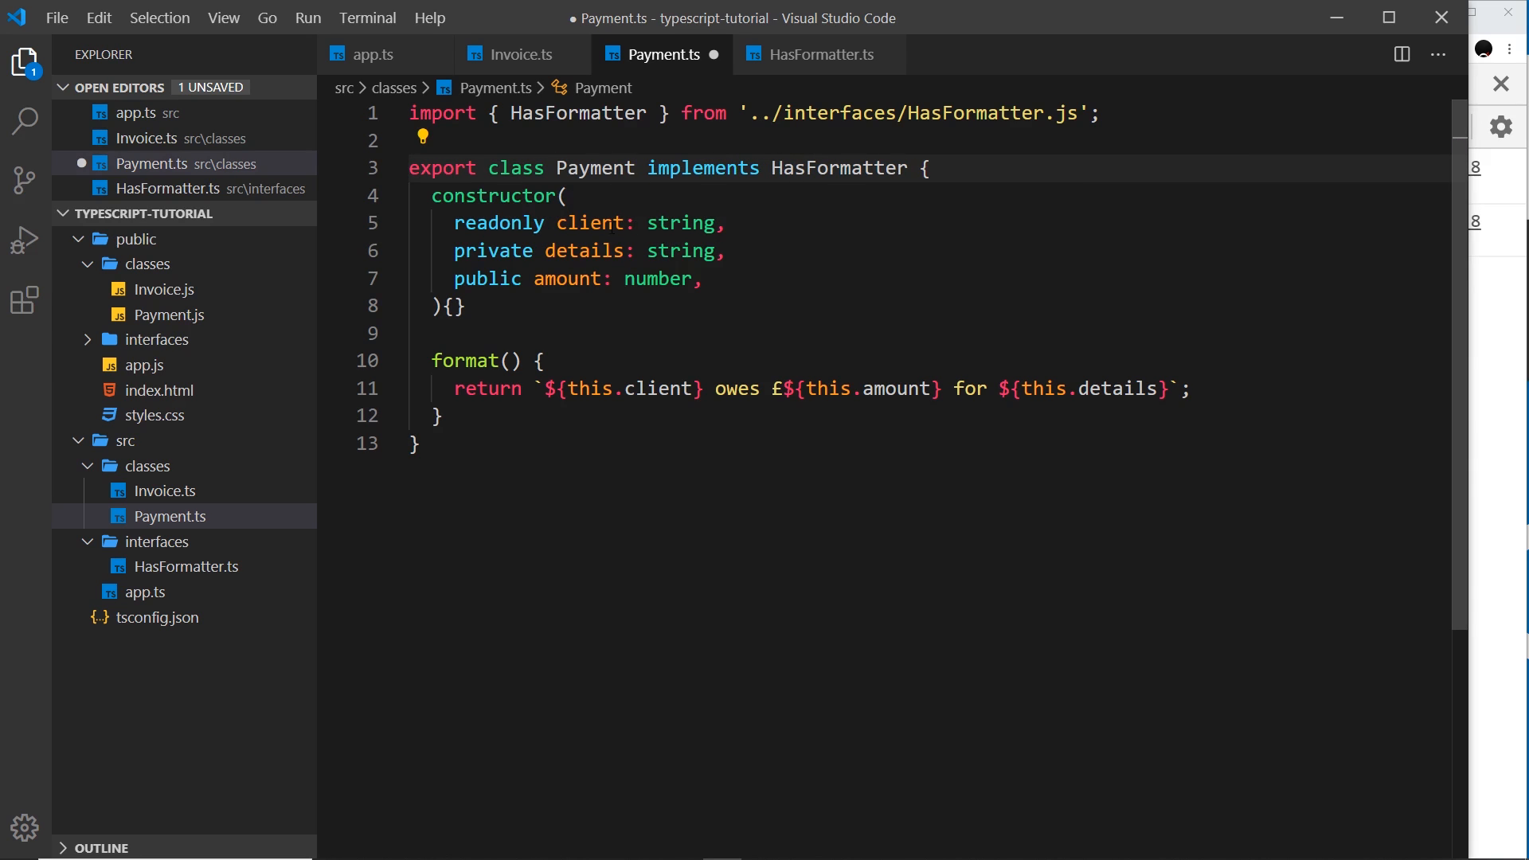Click the editor vertical scrollbar
The width and height of the screenshot is (1529, 860).
coord(1460,365)
